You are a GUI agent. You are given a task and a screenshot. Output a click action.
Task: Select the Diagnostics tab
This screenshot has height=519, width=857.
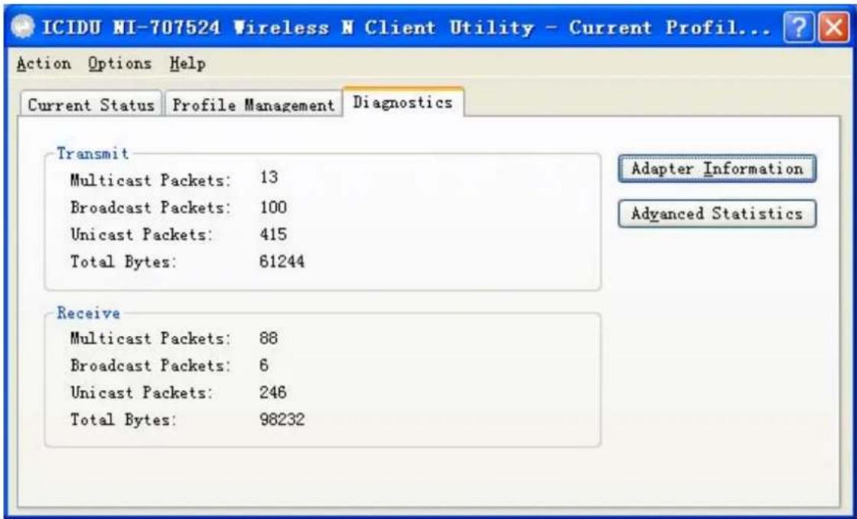click(x=402, y=103)
